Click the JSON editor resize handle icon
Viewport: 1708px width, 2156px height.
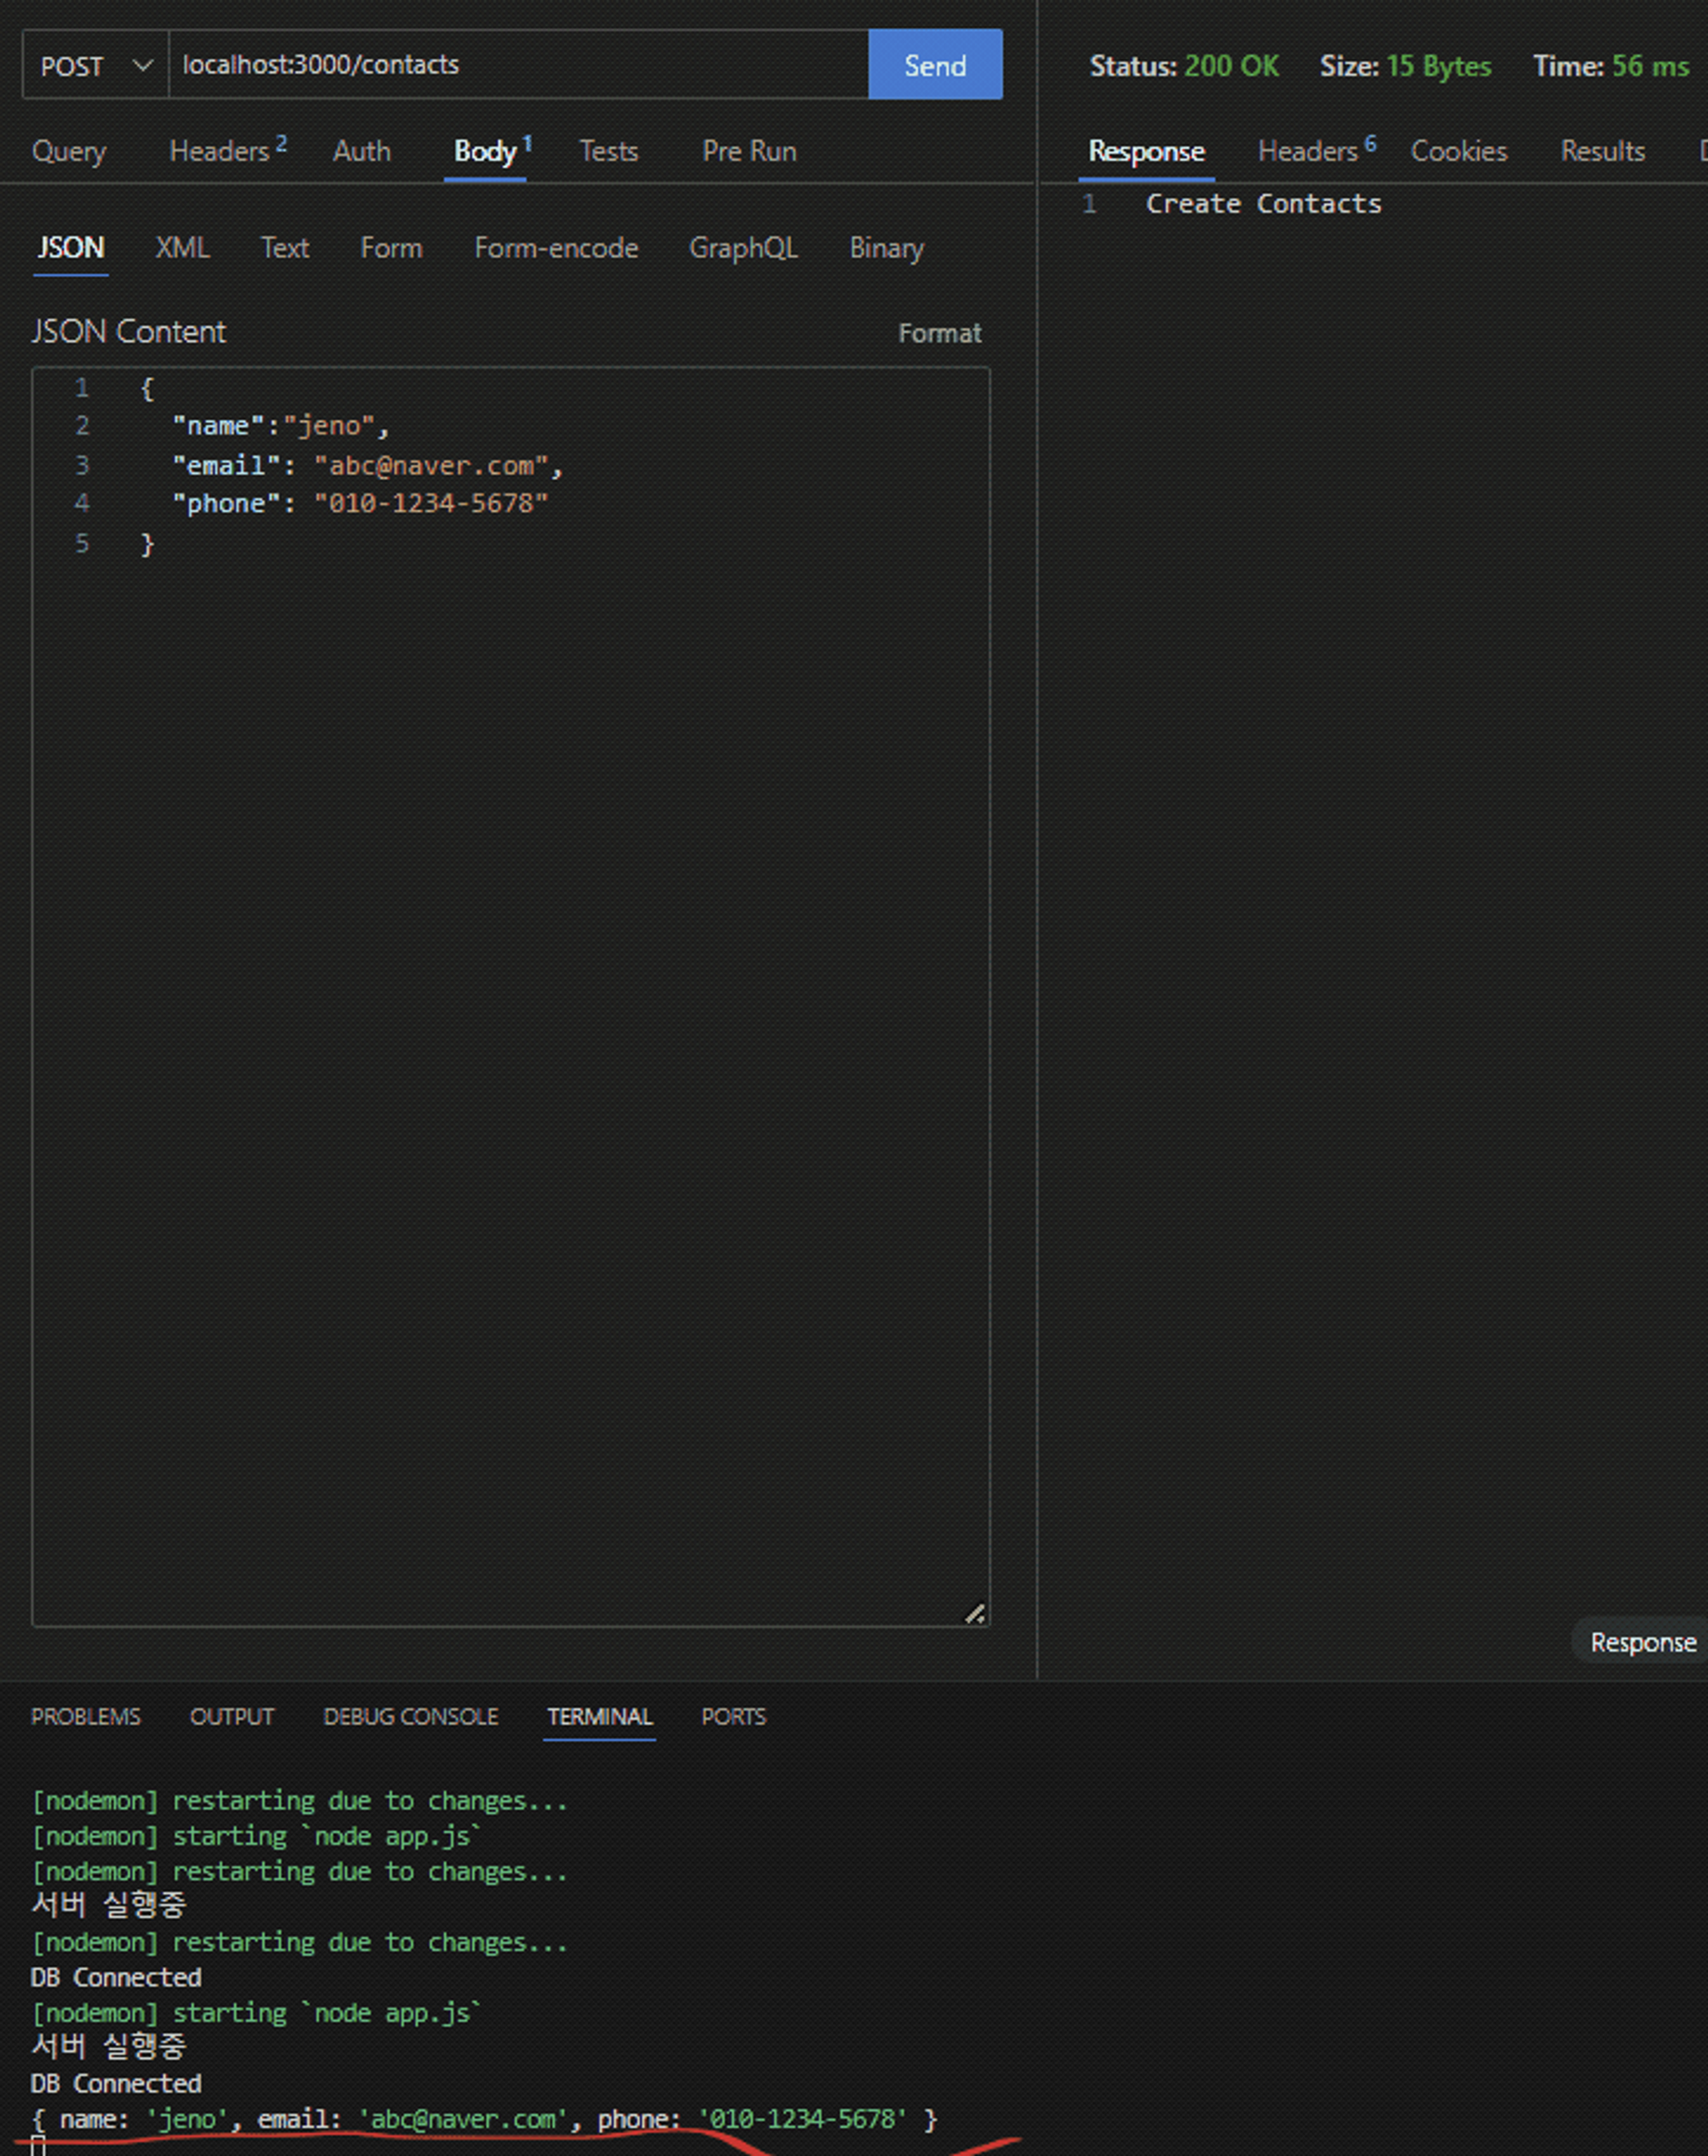tap(975, 1613)
